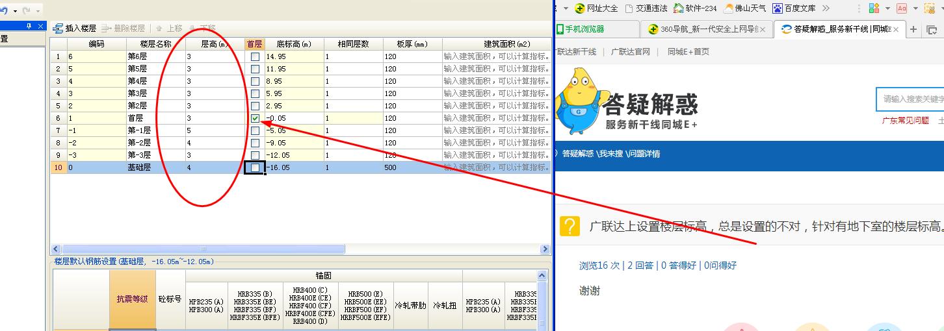Close the 答疑解惑 browser tab
This screenshot has height=331, width=944.
point(897,29)
